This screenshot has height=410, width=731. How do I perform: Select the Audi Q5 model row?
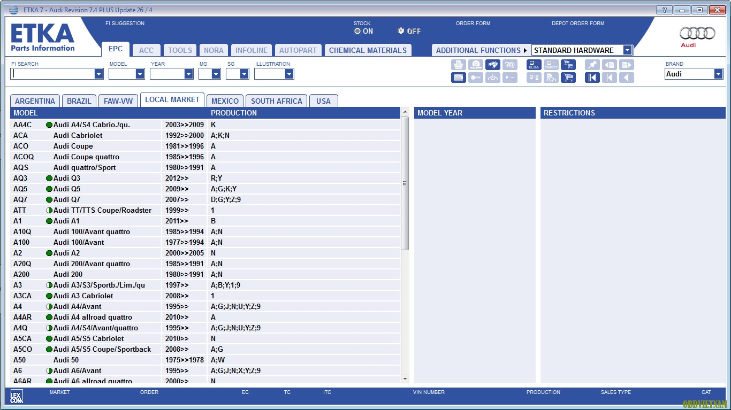coord(67,189)
